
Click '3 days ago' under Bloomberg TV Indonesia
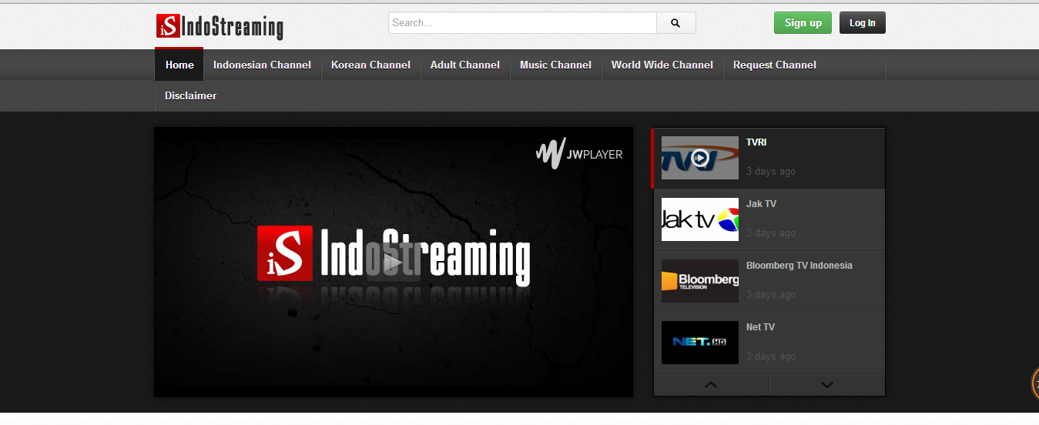tap(771, 294)
